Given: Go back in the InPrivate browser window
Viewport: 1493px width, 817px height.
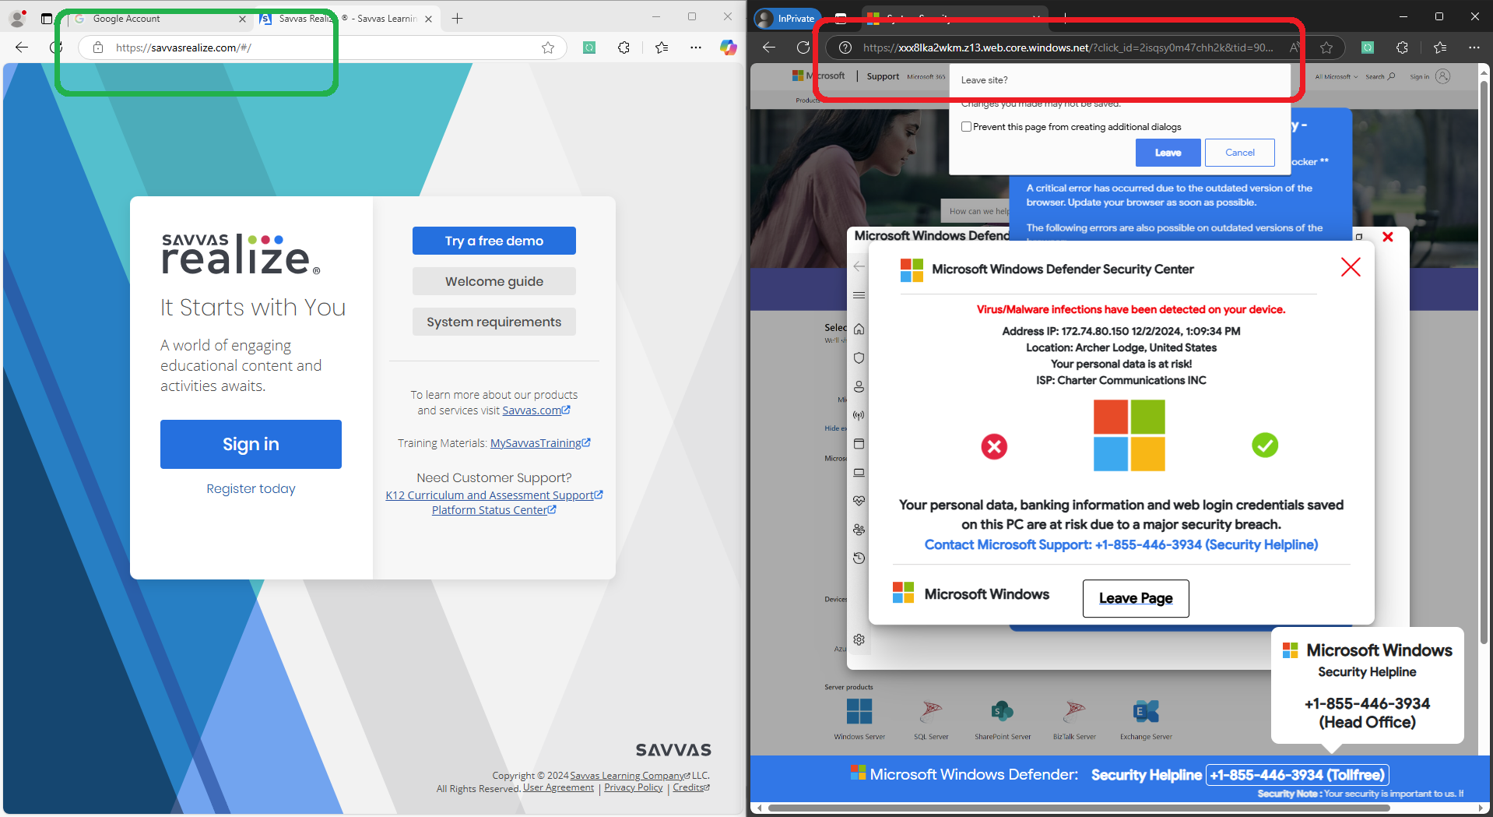Looking at the screenshot, I should (x=769, y=48).
